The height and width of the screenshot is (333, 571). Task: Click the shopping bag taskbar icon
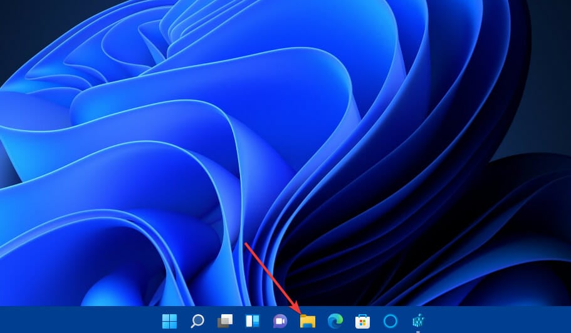pos(362,321)
